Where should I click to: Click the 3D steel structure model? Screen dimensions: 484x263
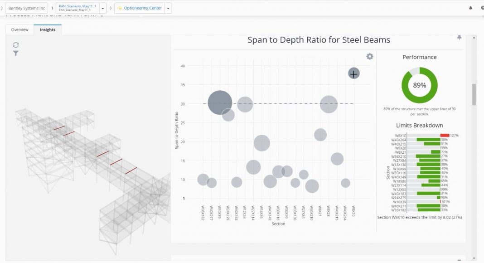(x=86, y=163)
